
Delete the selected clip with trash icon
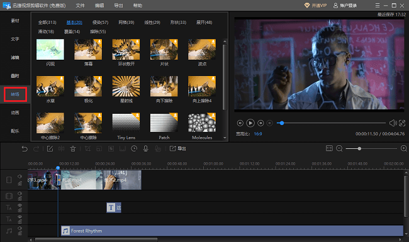coord(73,149)
